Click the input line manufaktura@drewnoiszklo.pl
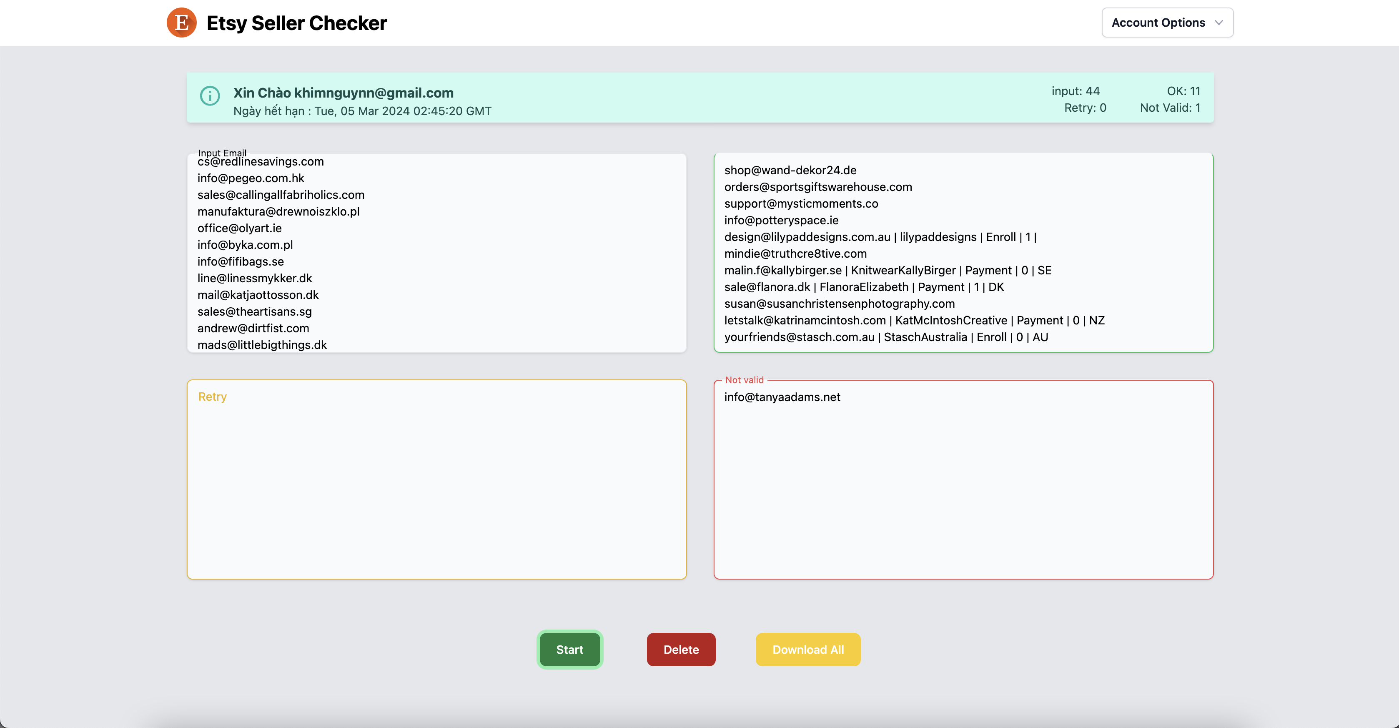Screen dimensions: 1399x728 278,211
